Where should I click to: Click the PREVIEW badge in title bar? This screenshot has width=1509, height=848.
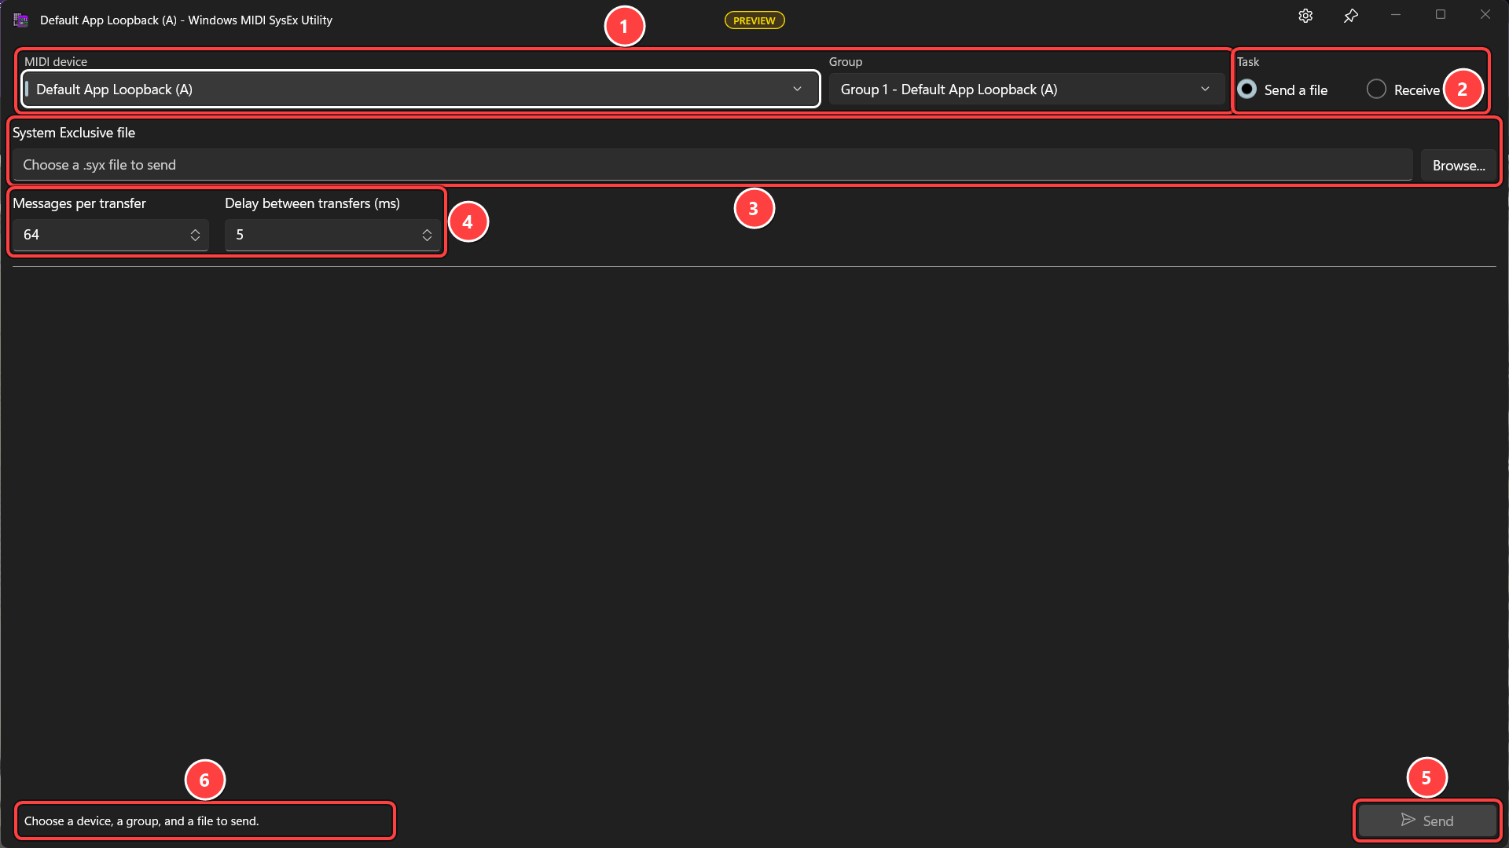coord(754,20)
